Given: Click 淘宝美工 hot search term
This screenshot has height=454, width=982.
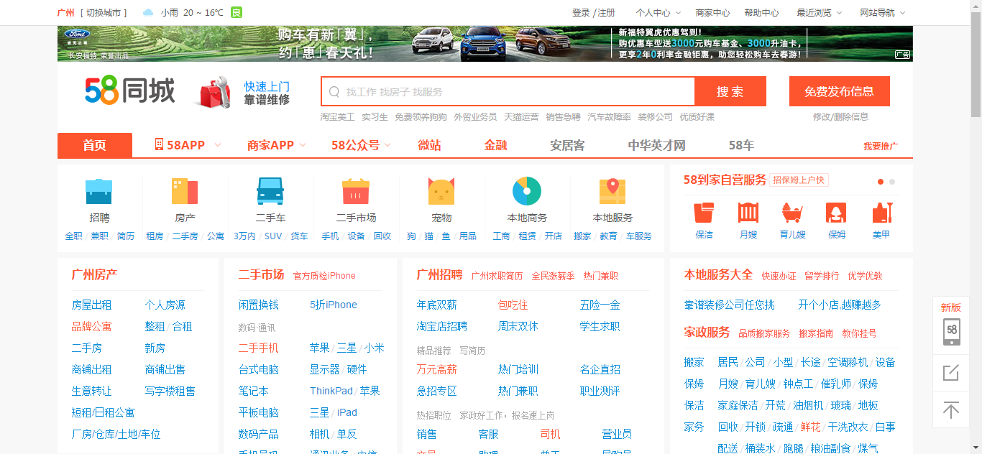Looking at the screenshot, I should [337, 116].
